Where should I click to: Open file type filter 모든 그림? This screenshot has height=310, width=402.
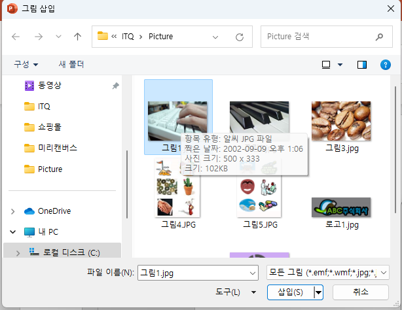[327, 273]
